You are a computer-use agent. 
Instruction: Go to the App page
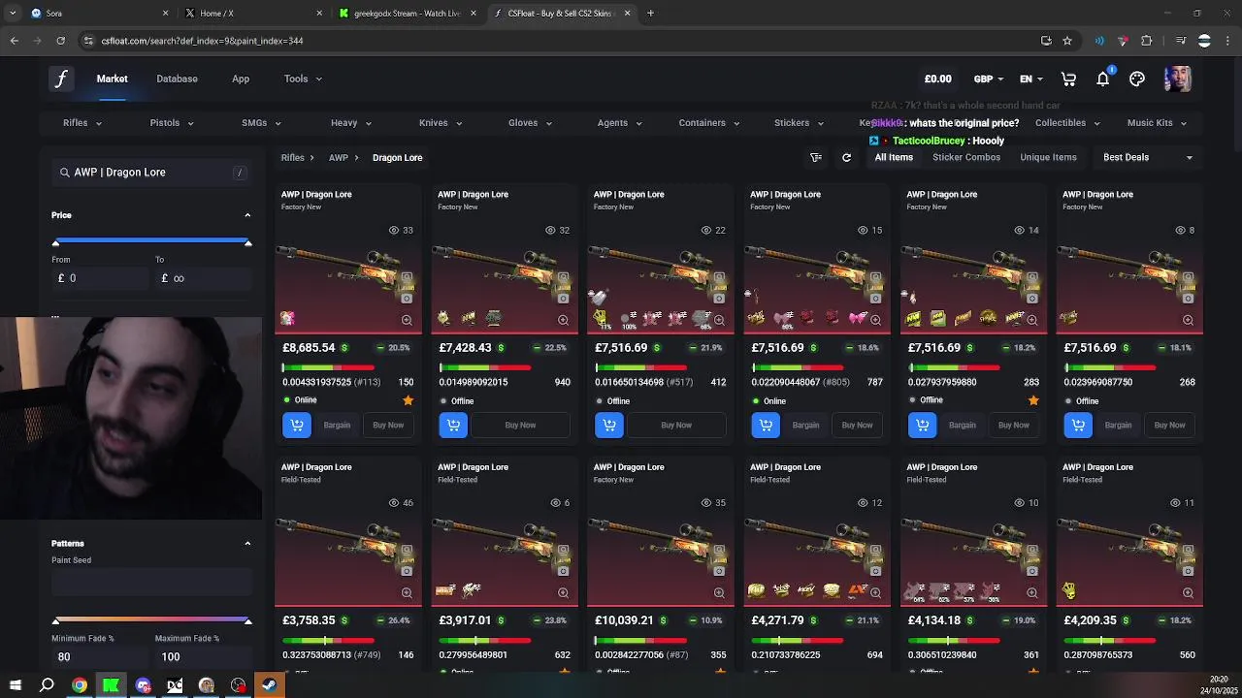[x=241, y=79]
